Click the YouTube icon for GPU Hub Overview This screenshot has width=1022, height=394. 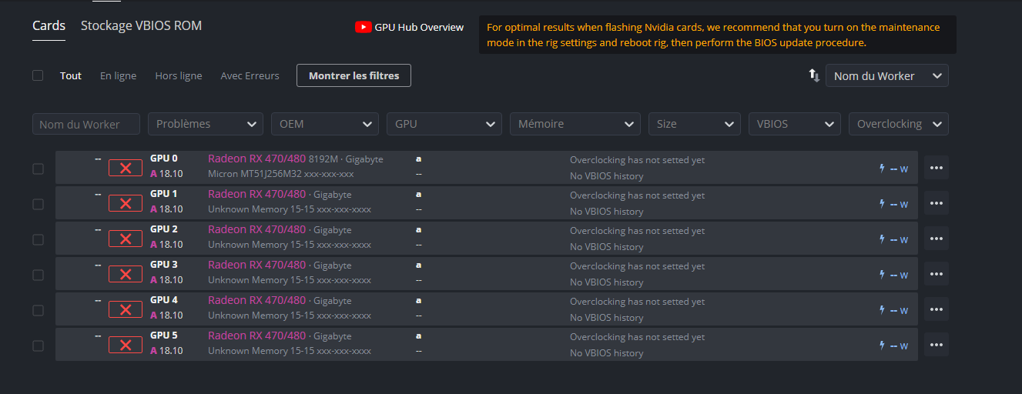(364, 27)
